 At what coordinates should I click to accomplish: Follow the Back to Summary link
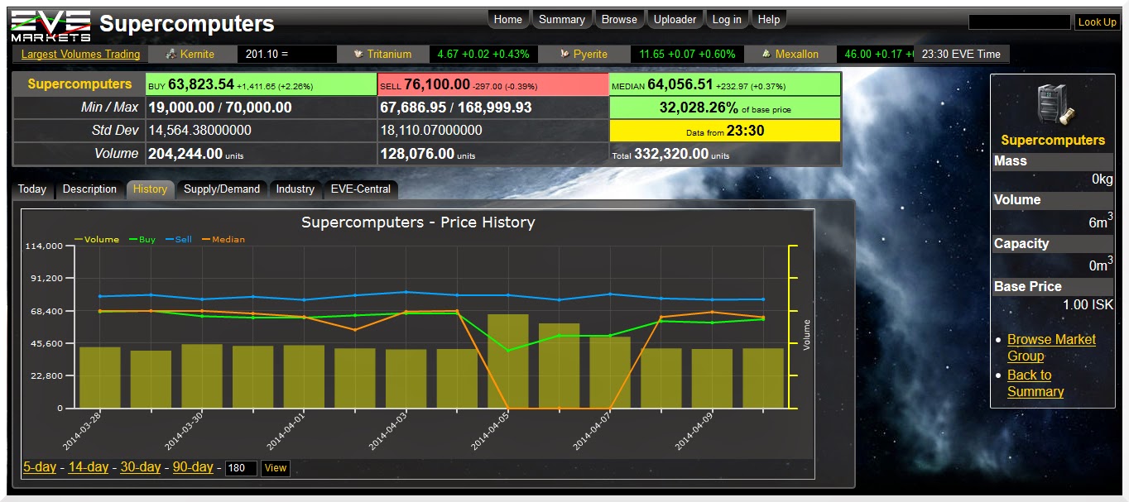[1035, 383]
